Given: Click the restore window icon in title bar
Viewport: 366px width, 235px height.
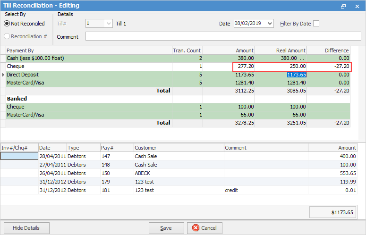Looking at the screenshot, I should click(x=343, y=6).
